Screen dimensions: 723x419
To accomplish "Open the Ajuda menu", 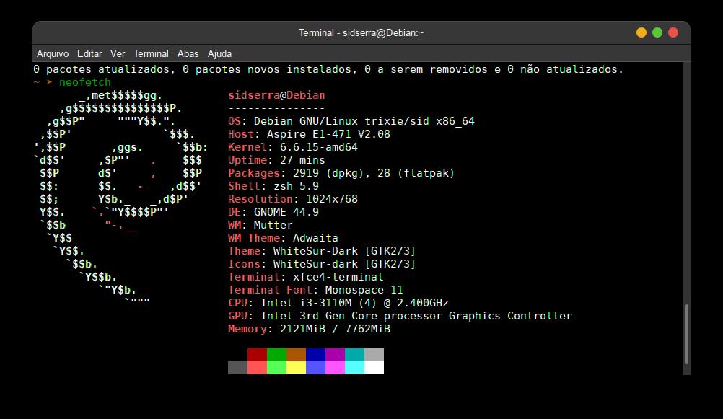I will pyautogui.click(x=219, y=53).
